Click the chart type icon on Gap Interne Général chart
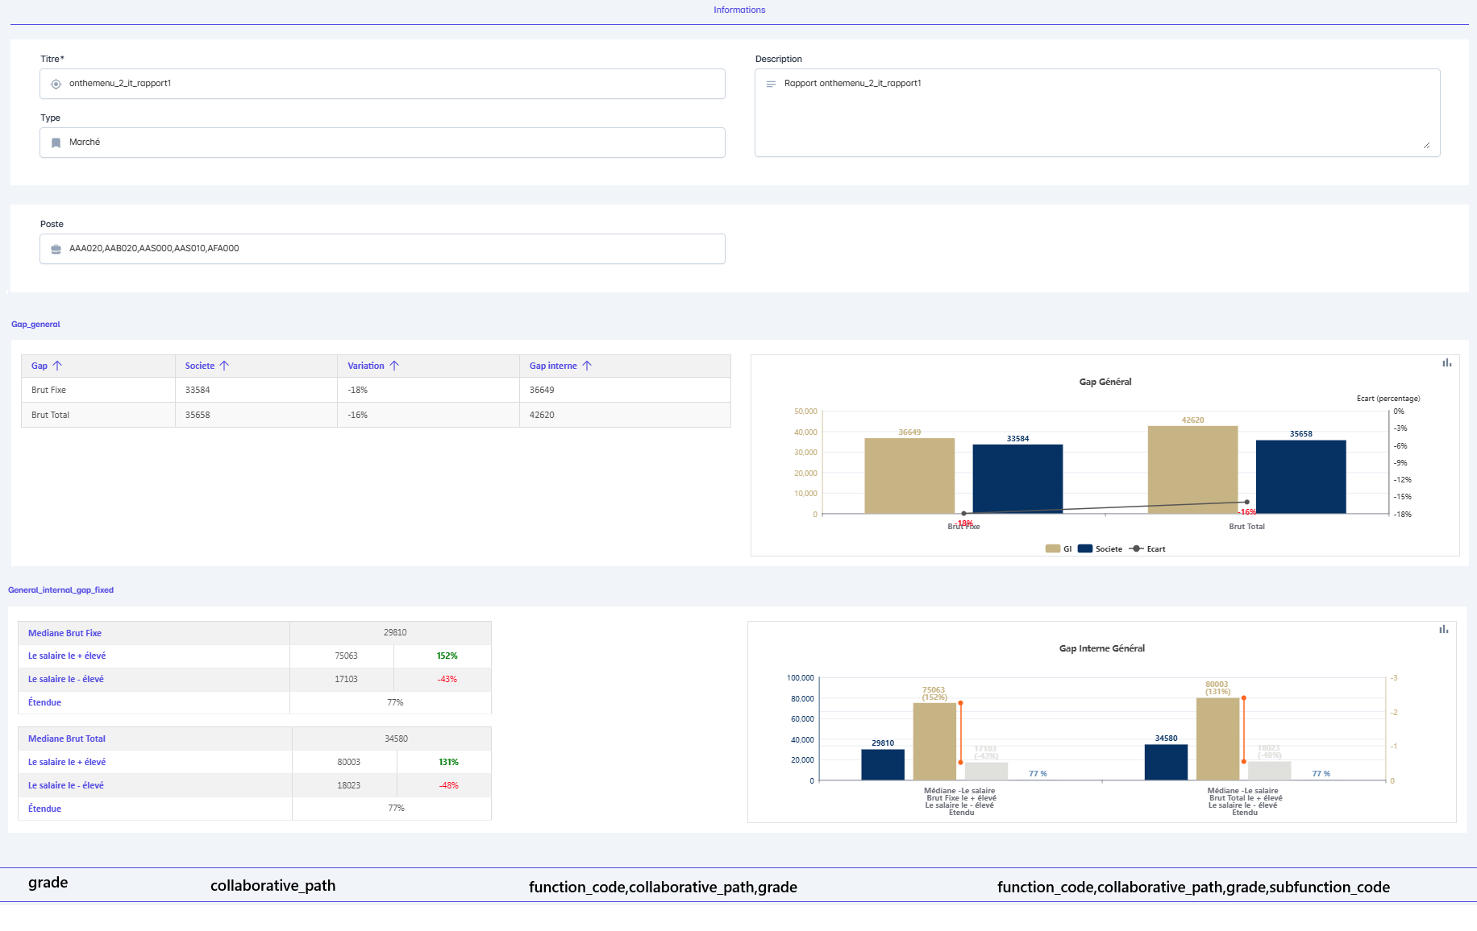The height and width of the screenshot is (931, 1477). pos(1443,630)
